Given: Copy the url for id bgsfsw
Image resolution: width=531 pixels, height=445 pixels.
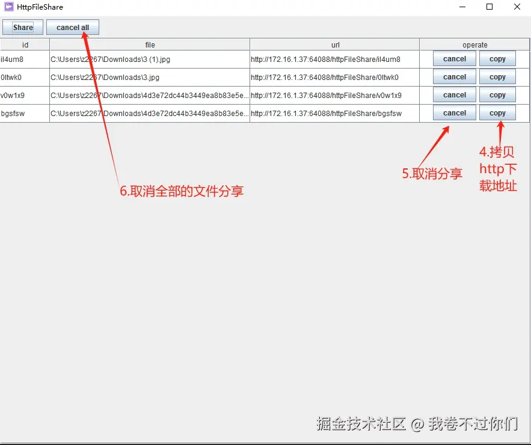Looking at the screenshot, I should click(497, 112).
